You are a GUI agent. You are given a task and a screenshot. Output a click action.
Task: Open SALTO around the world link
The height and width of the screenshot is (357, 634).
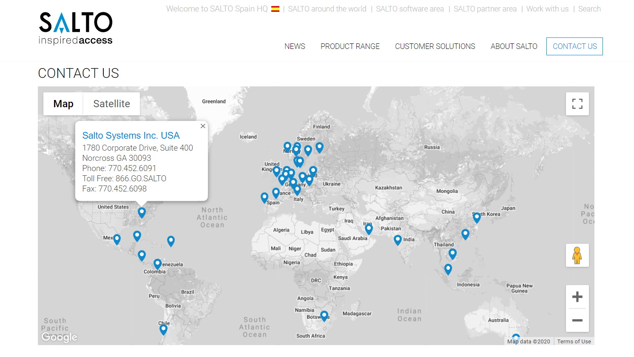point(327,9)
